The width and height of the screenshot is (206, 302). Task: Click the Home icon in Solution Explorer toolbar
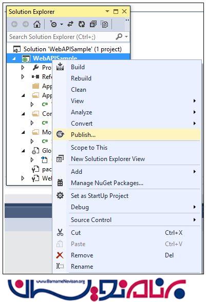37,24
